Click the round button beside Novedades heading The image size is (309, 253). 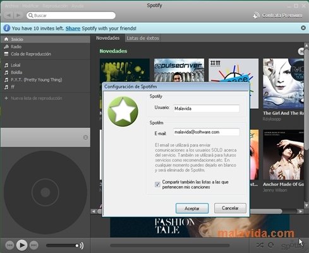point(301,51)
